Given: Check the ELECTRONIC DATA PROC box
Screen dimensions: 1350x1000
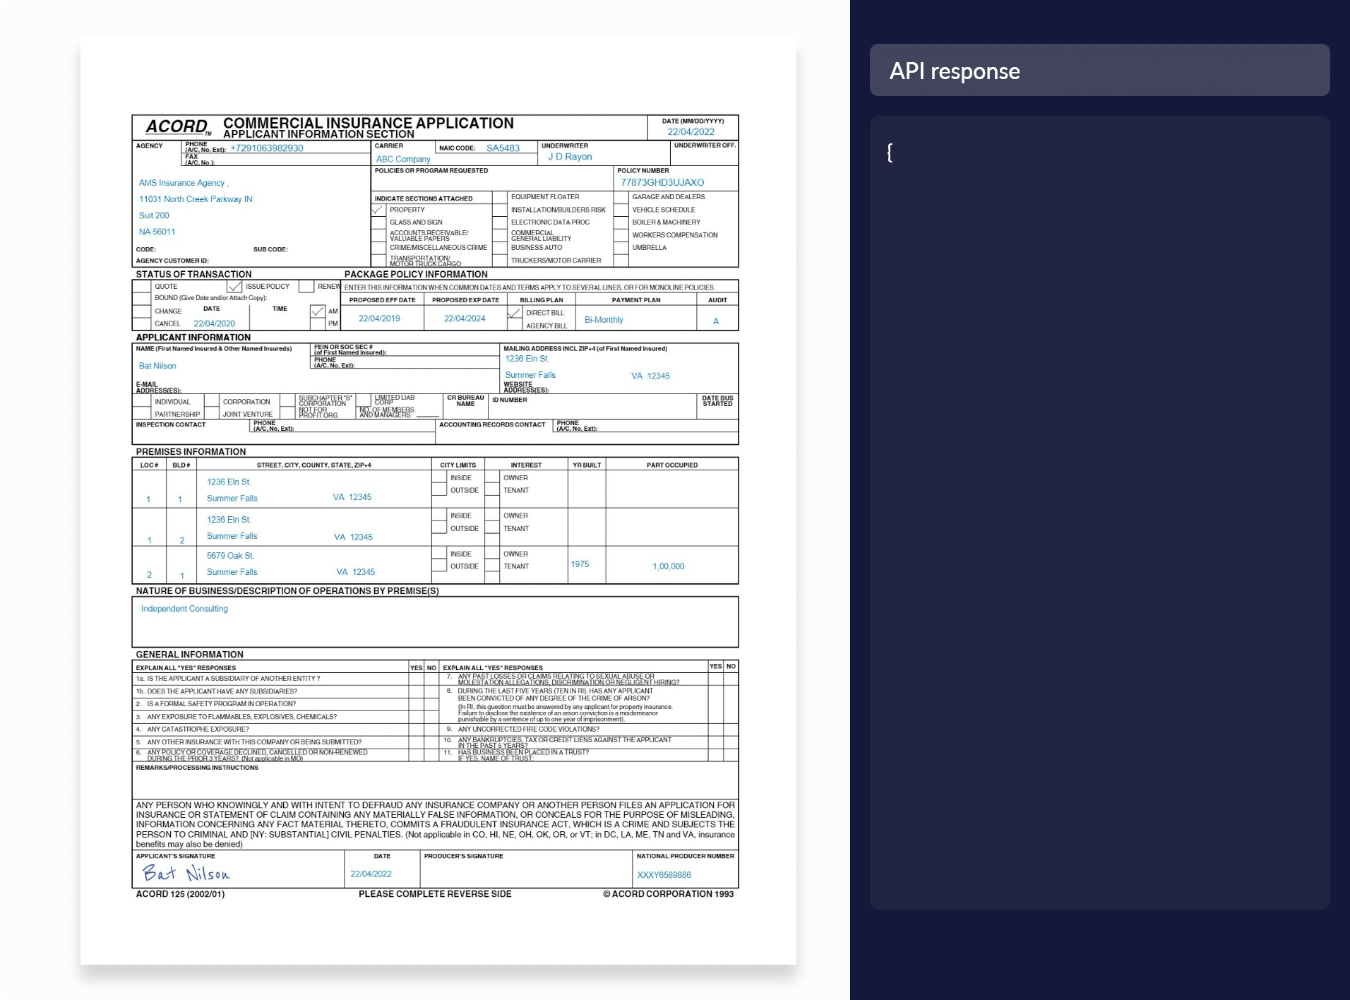Looking at the screenshot, I should 500,222.
